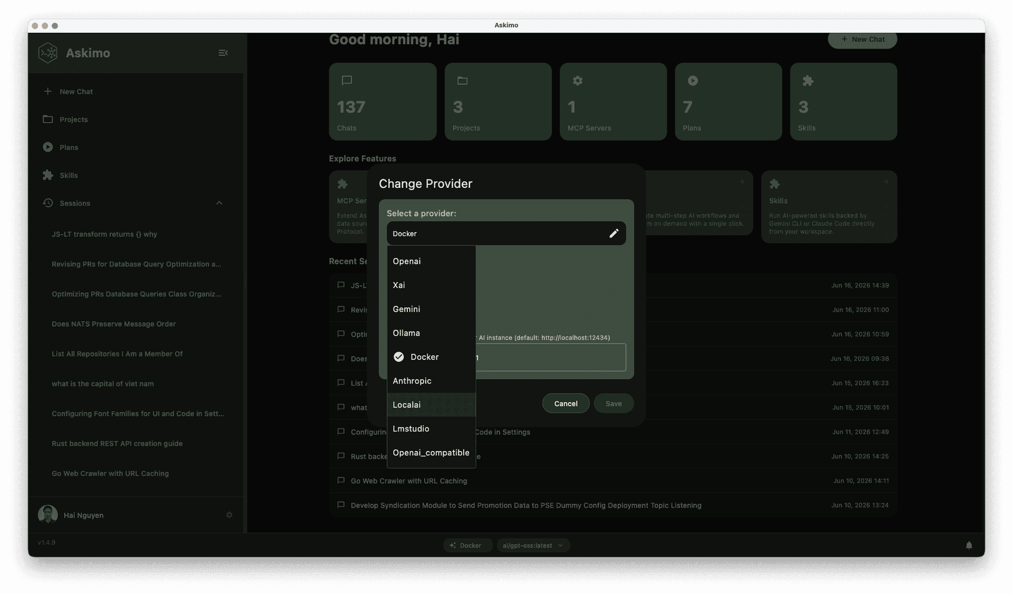1013x594 pixels.
Task: Open the ai/gpt-oss:latest model dropdown
Action: click(x=533, y=545)
